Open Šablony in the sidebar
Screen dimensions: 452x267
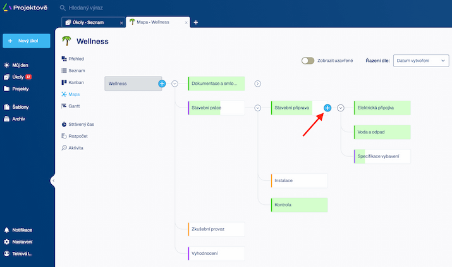click(x=16, y=107)
